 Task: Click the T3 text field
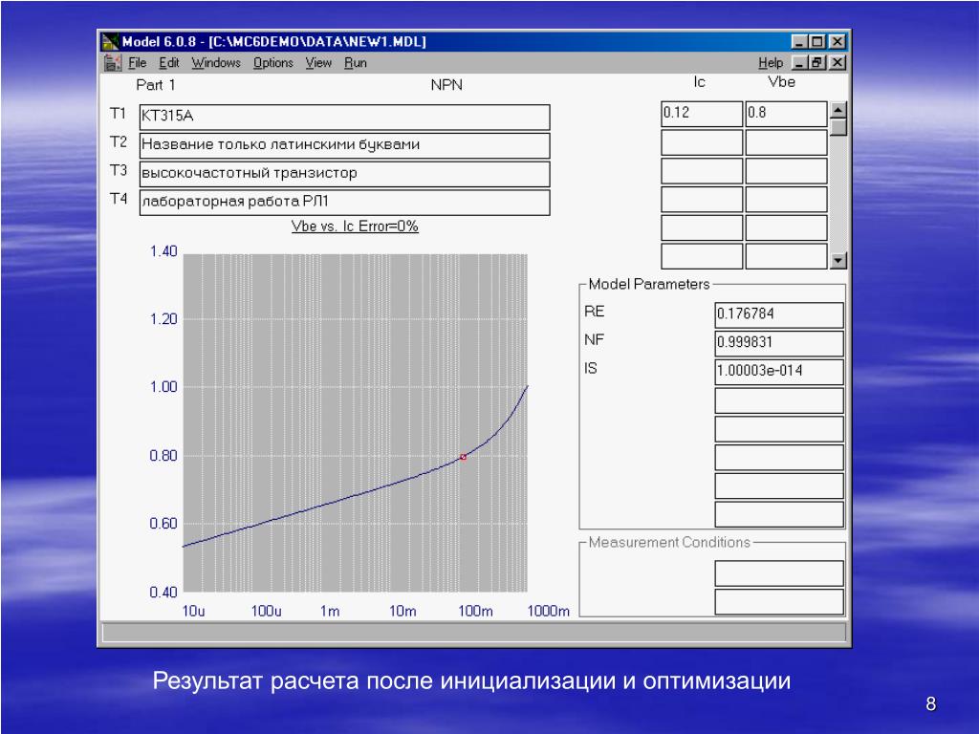click(344, 174)
